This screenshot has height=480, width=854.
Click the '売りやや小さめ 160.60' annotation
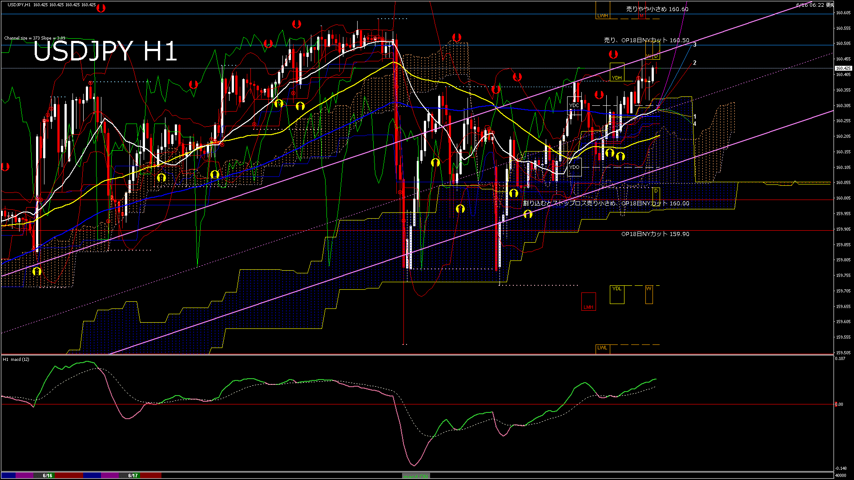click(657, 9)
